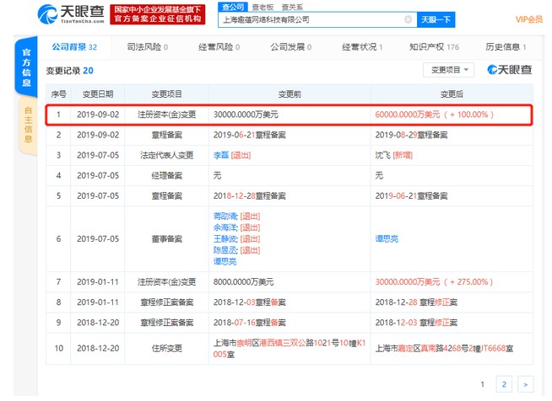Click 董事备案 cell in row 6
Image resolution: width=552 pixels, height=401 pixels.
click(x=166, y=238)
